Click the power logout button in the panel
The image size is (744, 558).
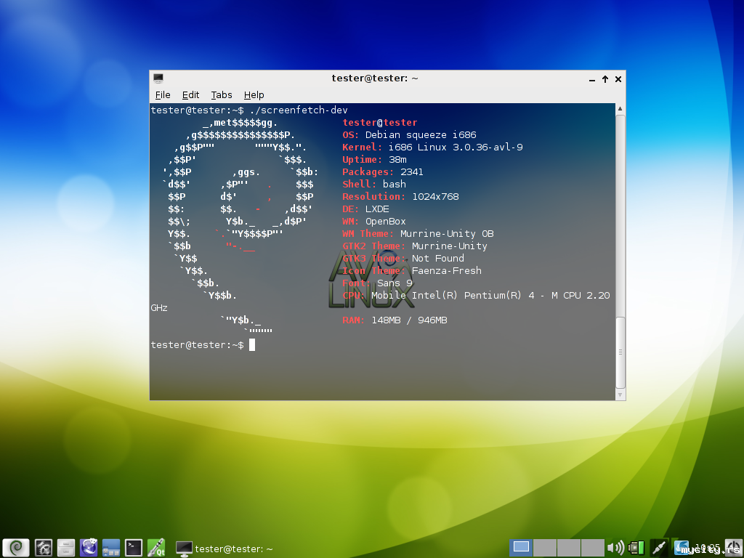point(732,547)
